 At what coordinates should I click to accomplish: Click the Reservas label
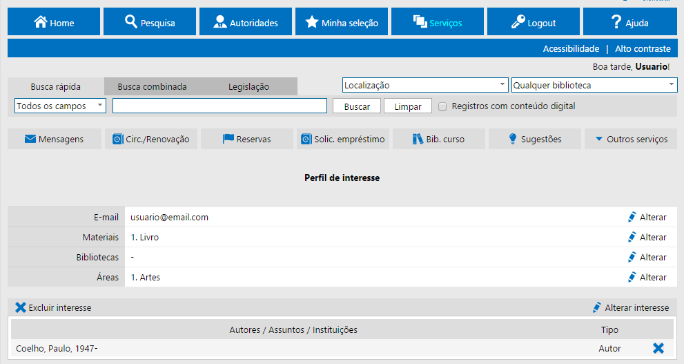click(253, 140)
